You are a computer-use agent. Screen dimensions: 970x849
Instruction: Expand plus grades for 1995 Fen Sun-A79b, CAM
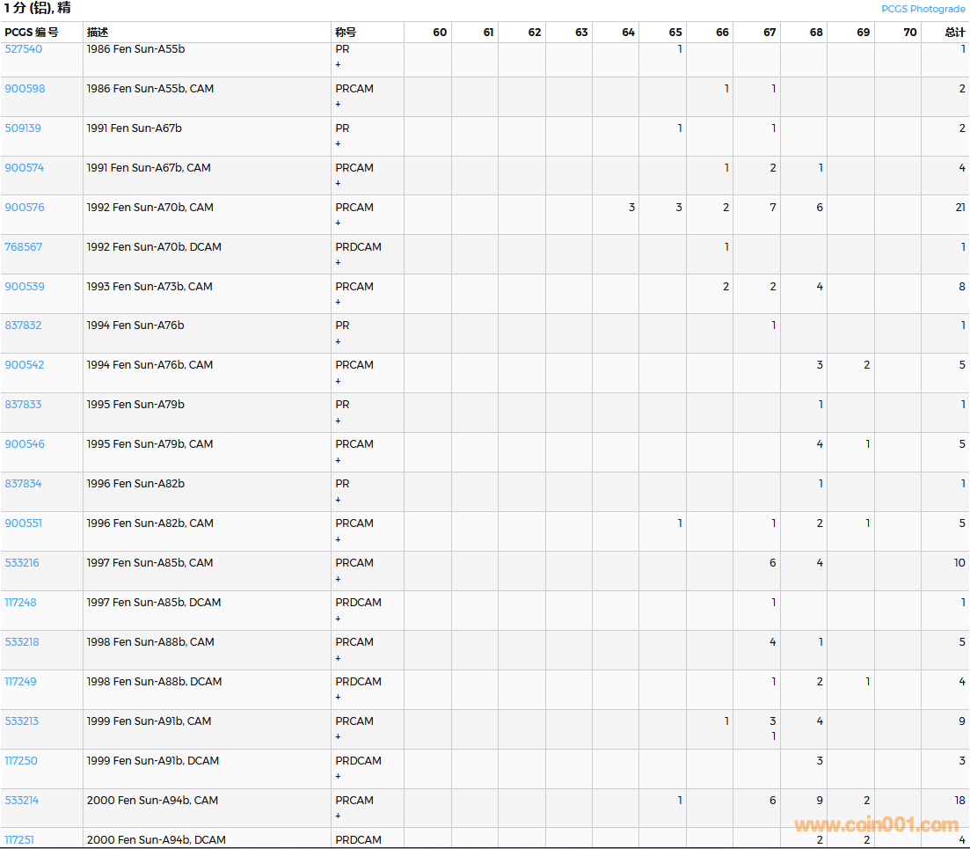[x=338, y=460]
